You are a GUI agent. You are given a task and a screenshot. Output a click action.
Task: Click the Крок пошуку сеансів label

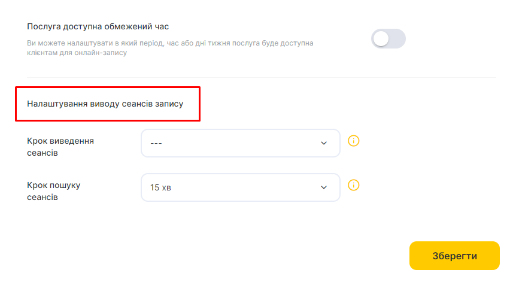click(54, 191)
